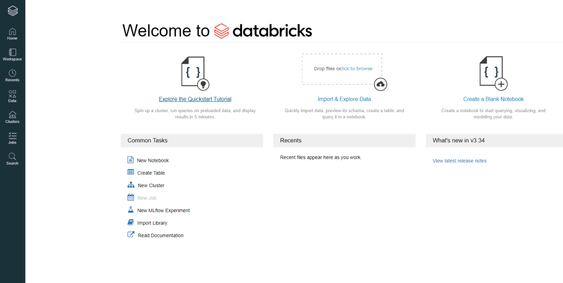This screenshot has width=563, height=283.
Task: Click the 'Quickly import data' description text
Action: [x=344, y=114]
